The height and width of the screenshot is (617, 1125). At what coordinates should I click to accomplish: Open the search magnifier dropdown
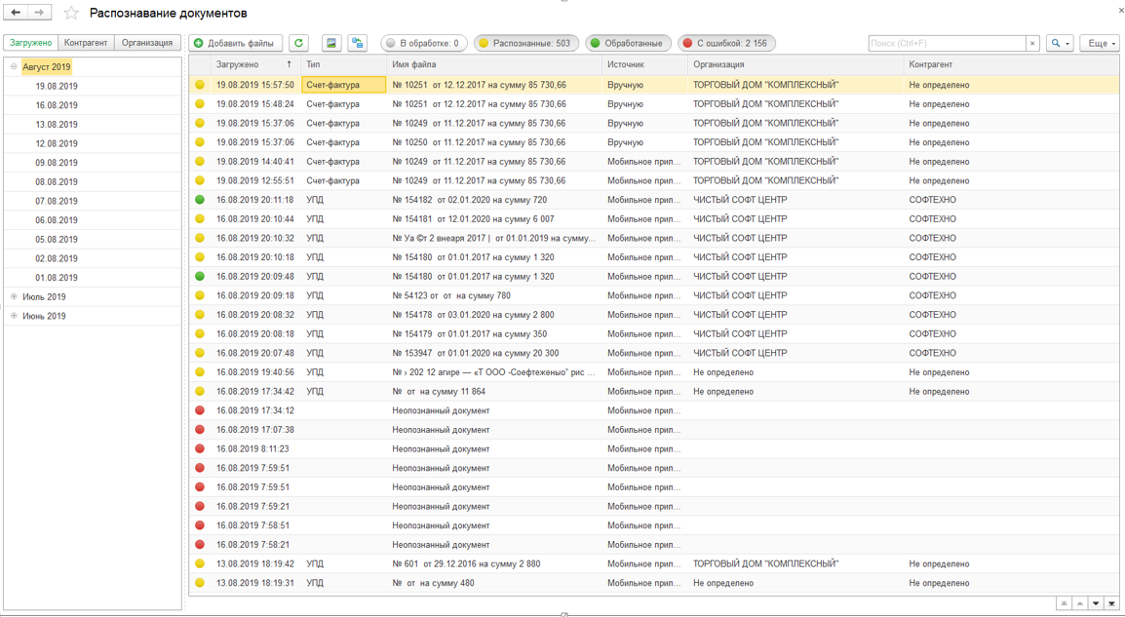(1060, 43)
